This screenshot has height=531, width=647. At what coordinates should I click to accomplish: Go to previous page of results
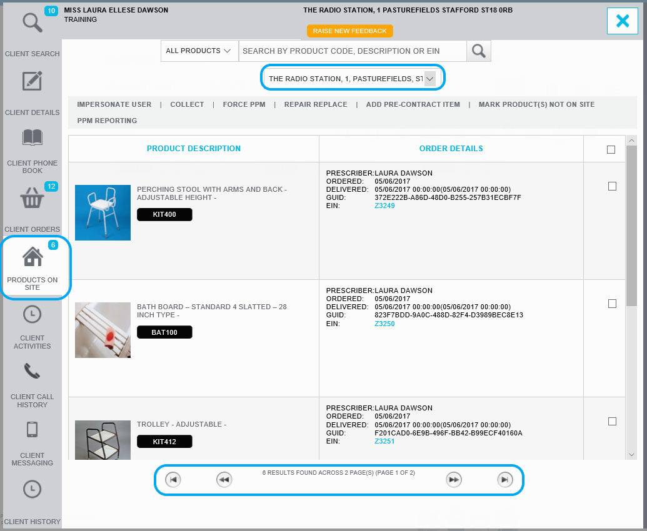pyautogui.click(x=224, y=480)
